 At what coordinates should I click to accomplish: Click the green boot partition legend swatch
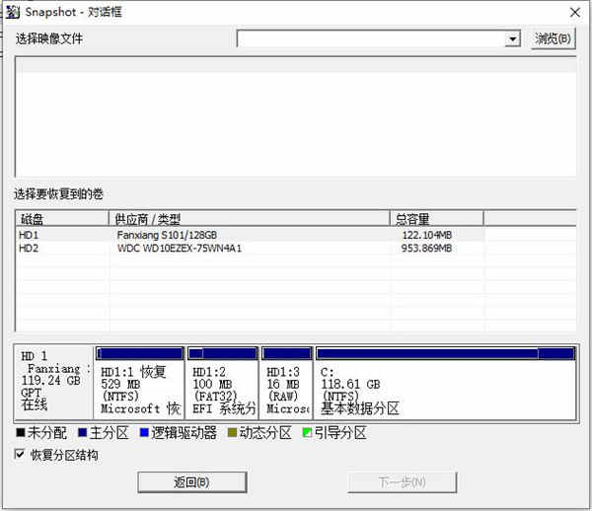click(x=307, y=432)
